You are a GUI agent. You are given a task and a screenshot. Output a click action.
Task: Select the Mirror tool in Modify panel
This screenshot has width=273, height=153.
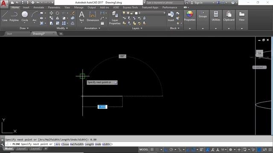click(x=58, y=18)
